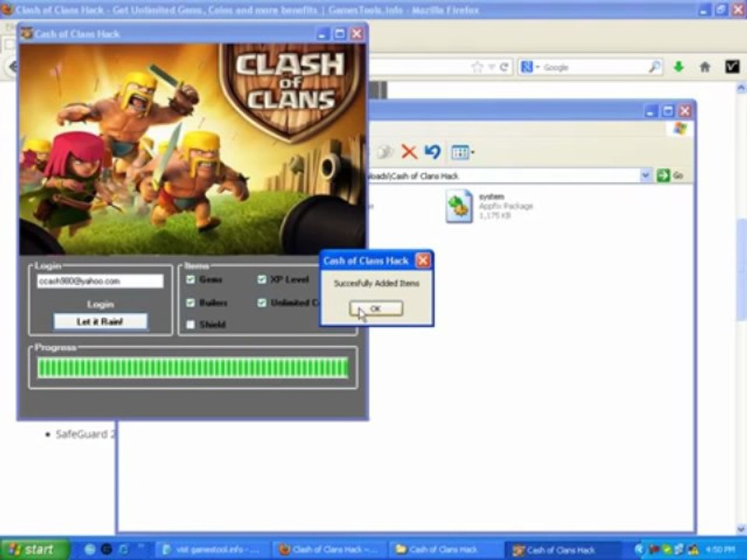Click the green Go button in Explorer
The image size is (747, 560).
coord(670,175)
